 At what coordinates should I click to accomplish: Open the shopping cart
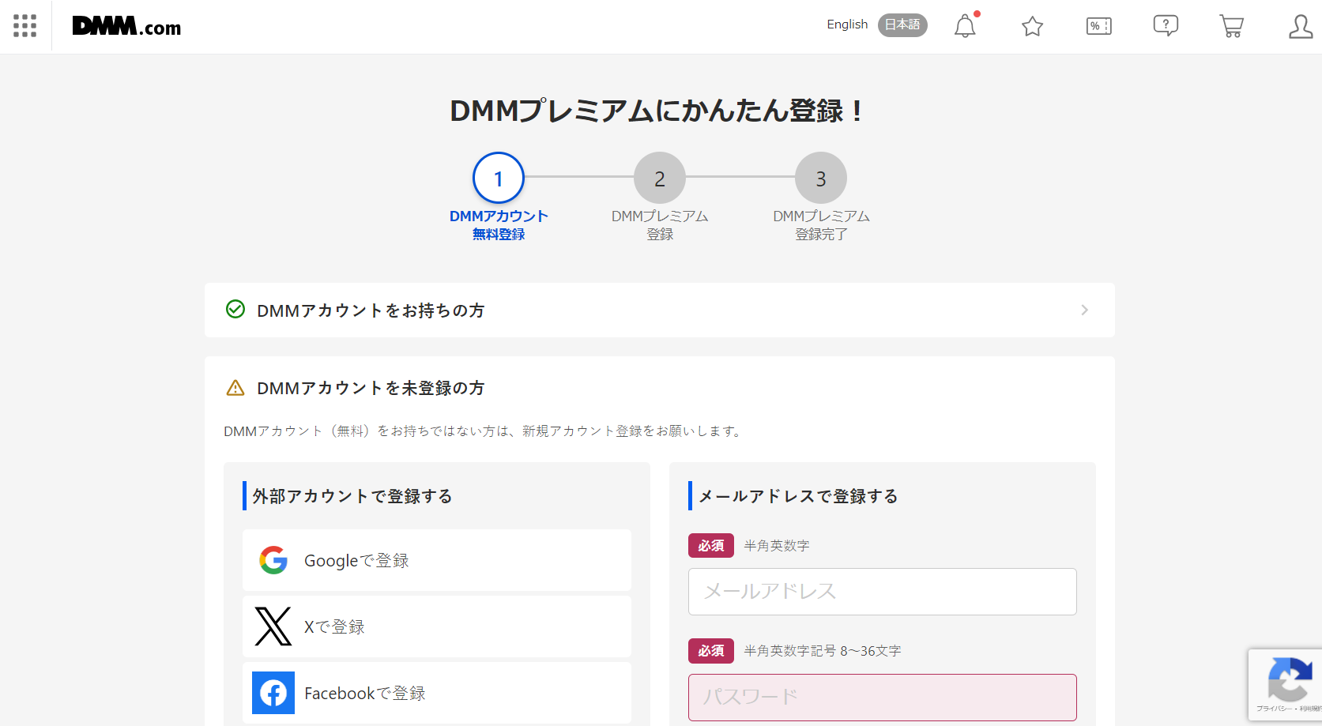[x=1231, y=26]
